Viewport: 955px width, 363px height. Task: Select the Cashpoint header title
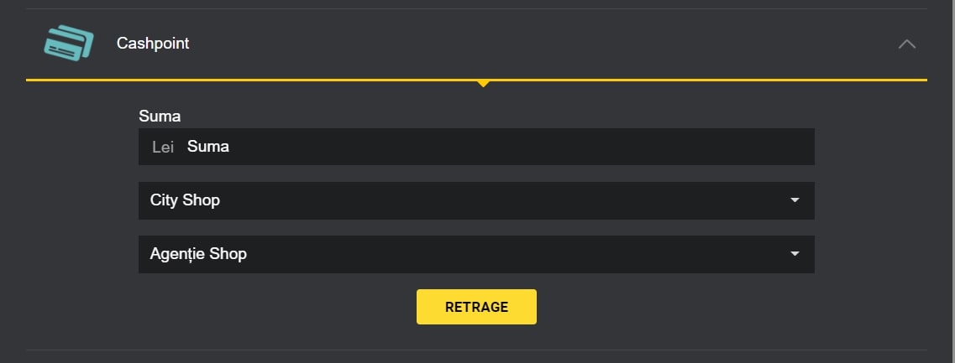tap(153, 43)
